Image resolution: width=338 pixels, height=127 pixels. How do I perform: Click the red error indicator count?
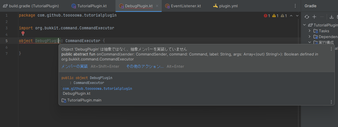point(267,16)
